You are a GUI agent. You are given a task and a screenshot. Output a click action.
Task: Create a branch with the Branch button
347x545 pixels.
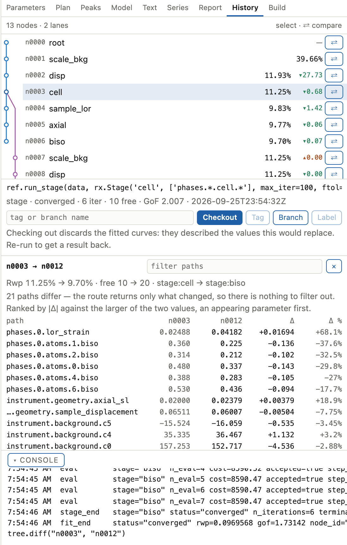[291, 218]
